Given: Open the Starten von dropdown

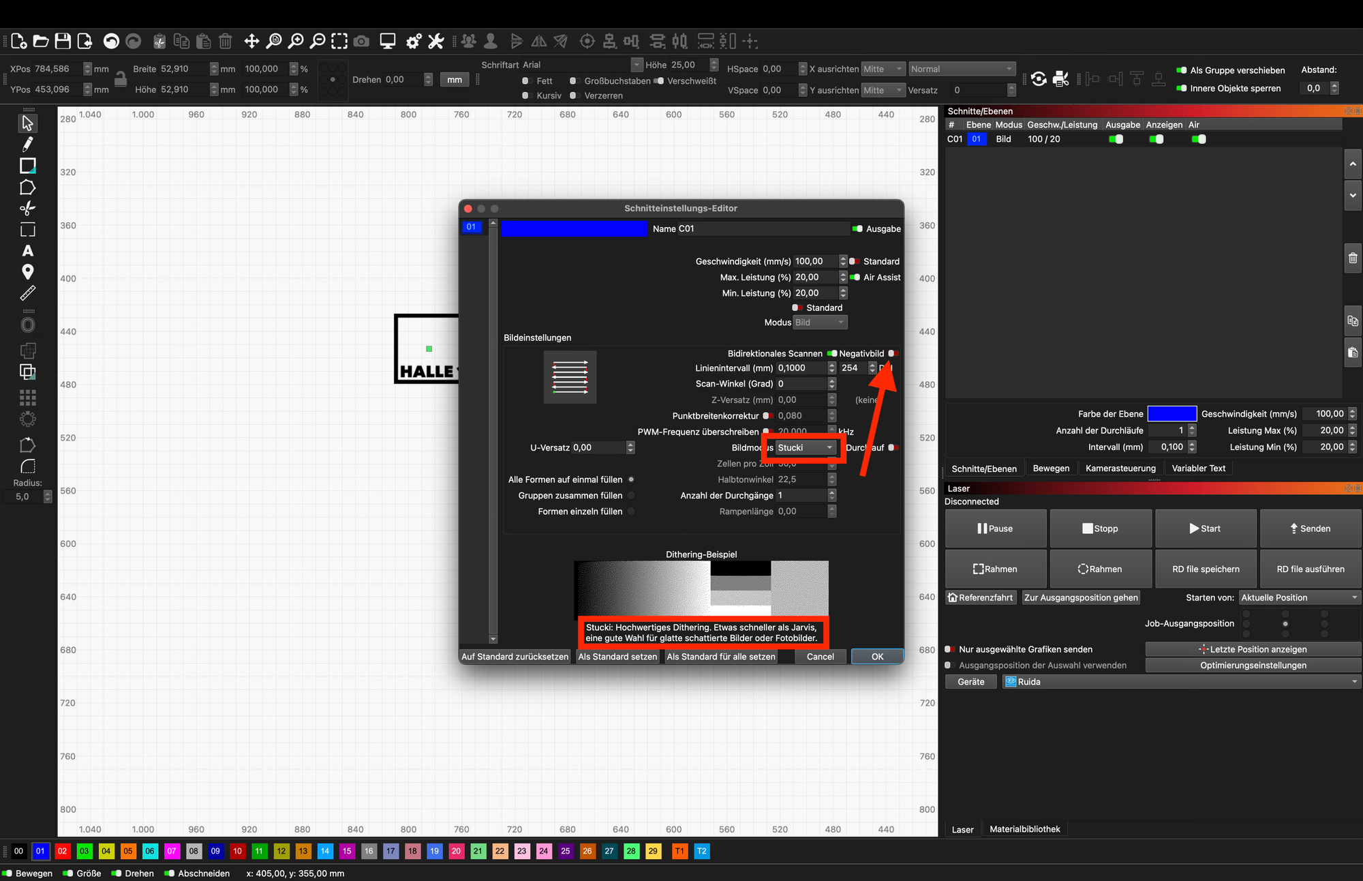Looking at the screenshot, I should 1299,598.
